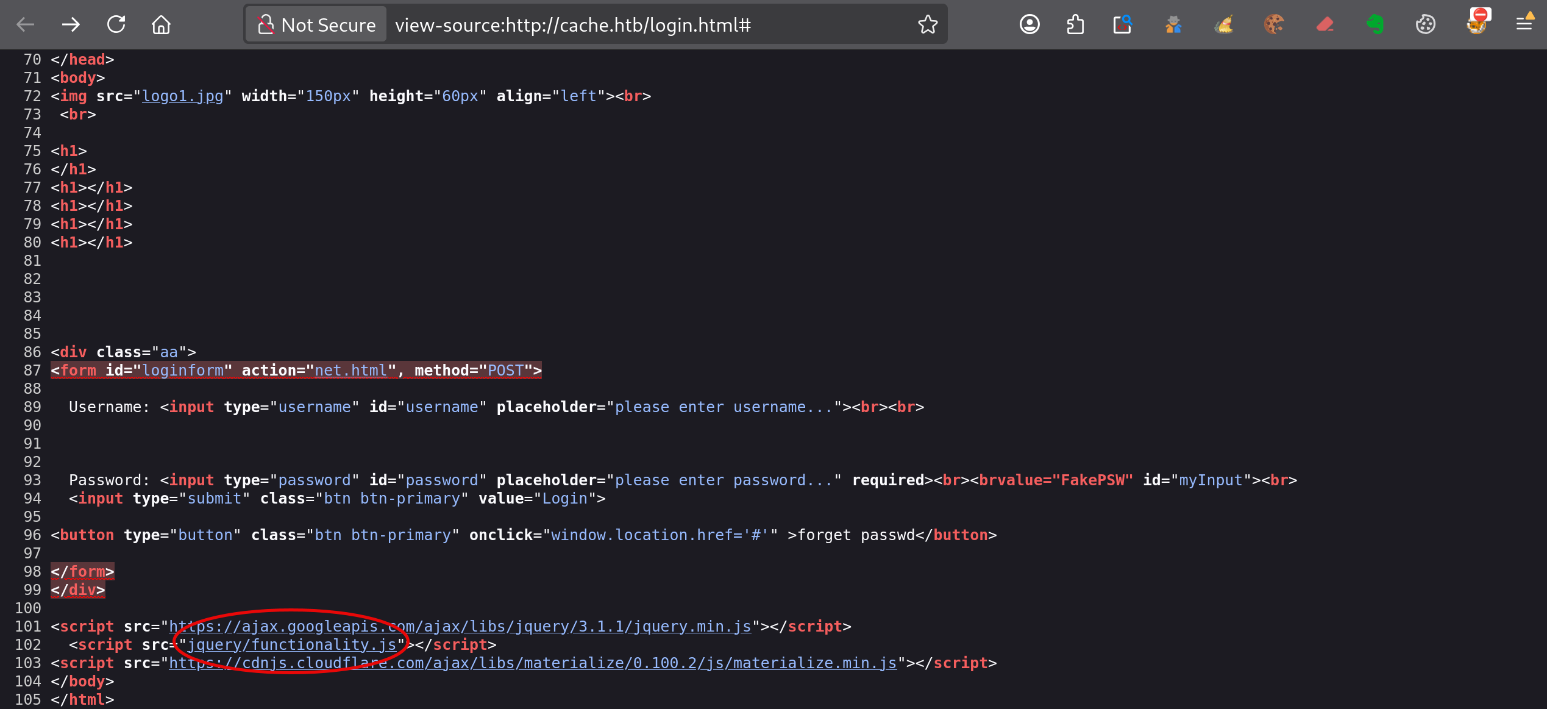
Task: Open the Not Secure site info badge
Action: (x=316, y=25)
